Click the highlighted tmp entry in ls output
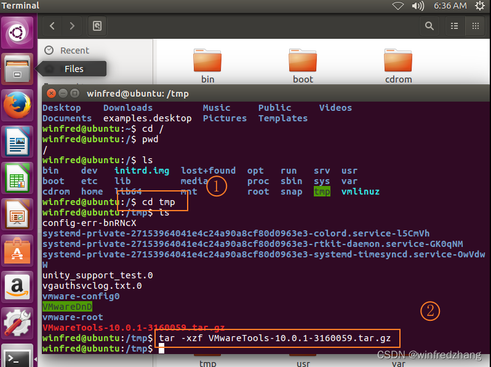 [x=322, y=192]
